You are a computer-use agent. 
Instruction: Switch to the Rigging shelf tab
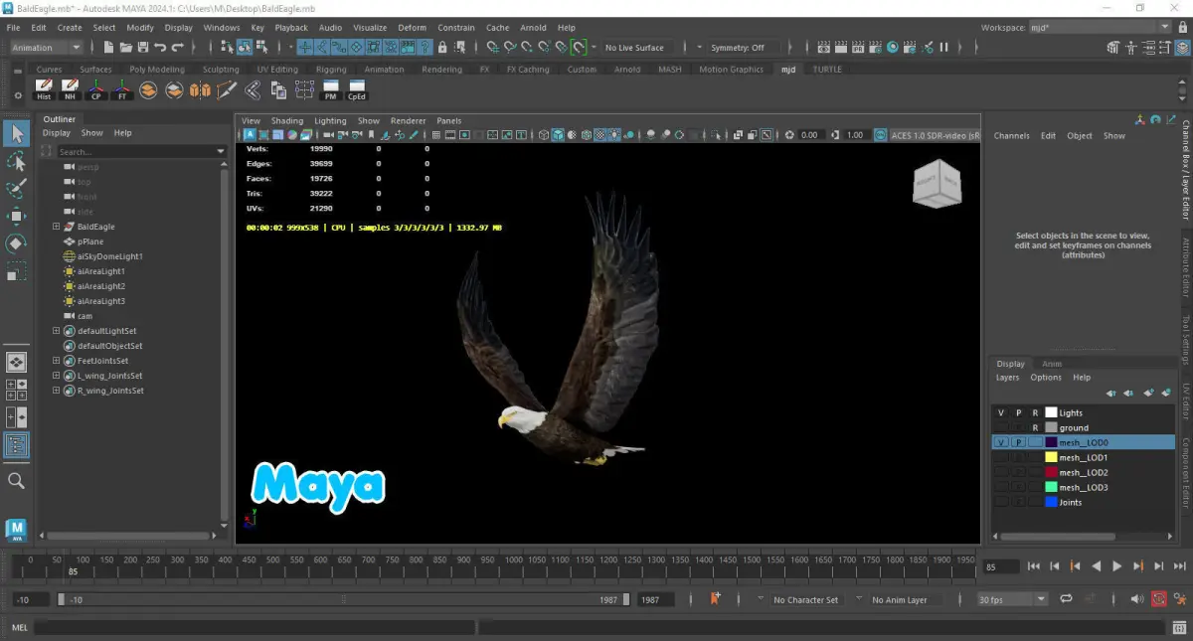pyautogui.click(x=331, y=70)
